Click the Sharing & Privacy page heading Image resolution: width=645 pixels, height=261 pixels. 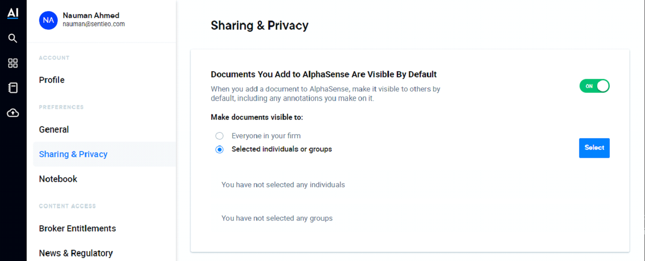tap(259, 26)
